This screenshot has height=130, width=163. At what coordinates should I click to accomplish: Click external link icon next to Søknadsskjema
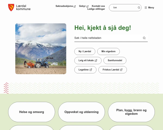(75, 6)
